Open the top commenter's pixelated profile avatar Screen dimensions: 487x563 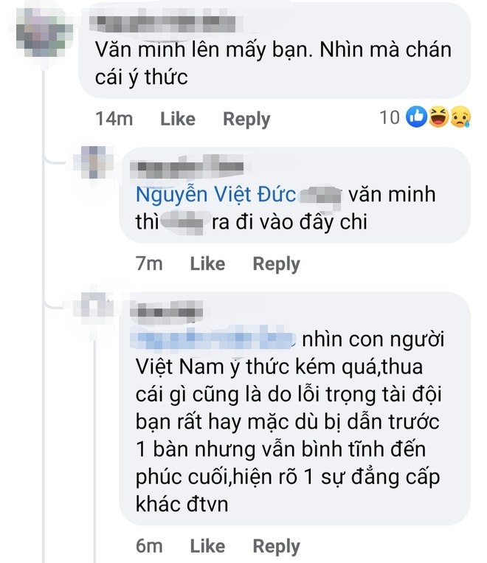(44, 33)
